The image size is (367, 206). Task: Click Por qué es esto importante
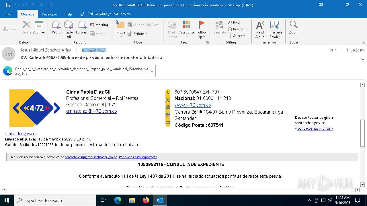(x=138, y=157)
